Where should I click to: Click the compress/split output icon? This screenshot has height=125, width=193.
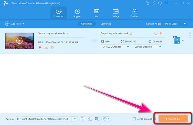(x=161, y=33)
